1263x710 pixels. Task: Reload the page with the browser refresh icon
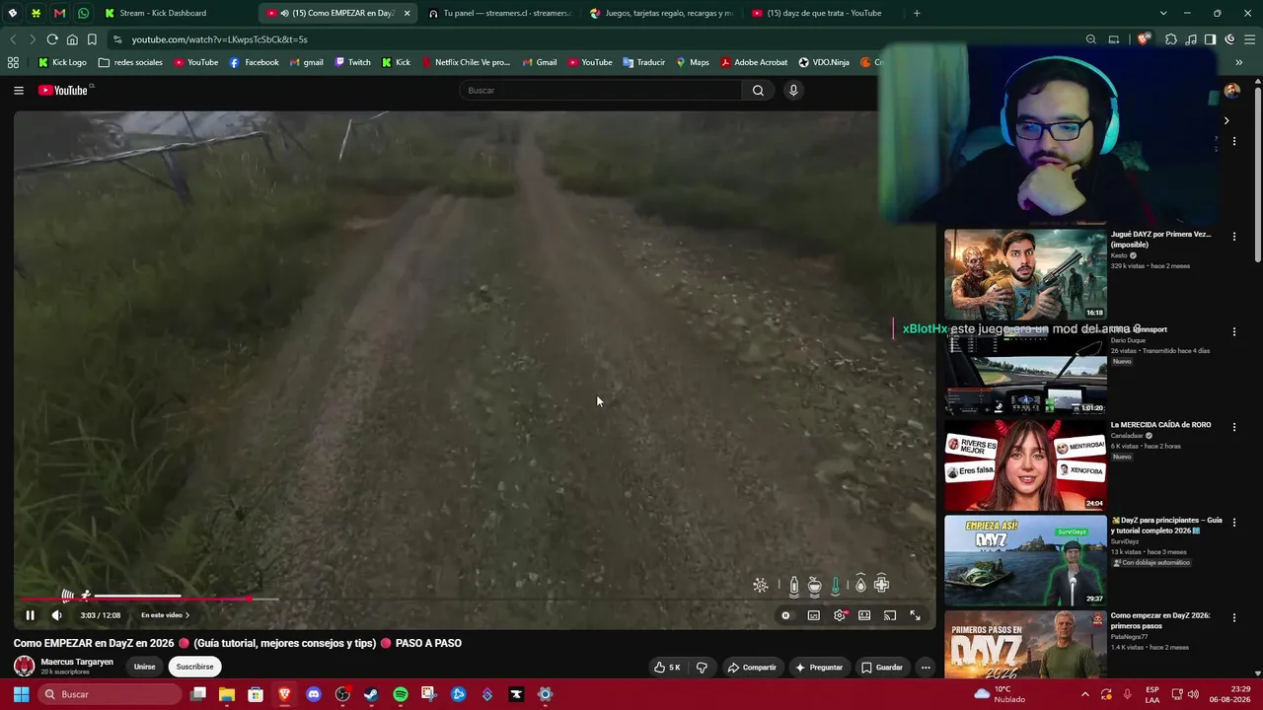[52, 39]
